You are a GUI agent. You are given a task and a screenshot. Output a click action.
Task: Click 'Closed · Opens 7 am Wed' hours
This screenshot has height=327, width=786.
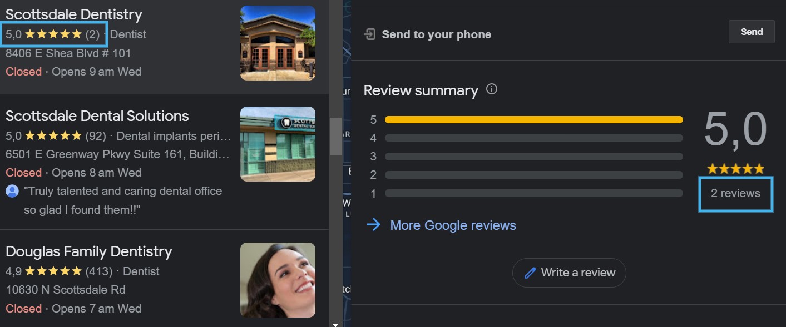tap(73, 309)
